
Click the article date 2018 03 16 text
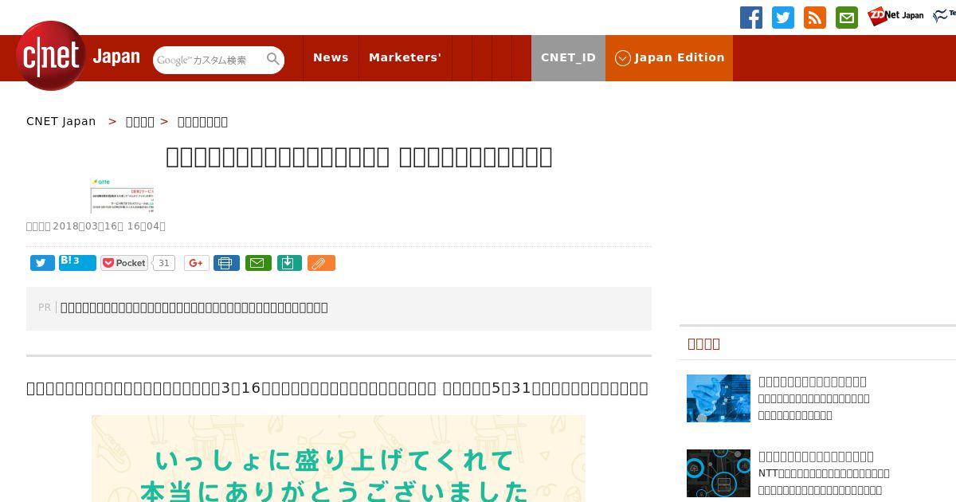96,226
